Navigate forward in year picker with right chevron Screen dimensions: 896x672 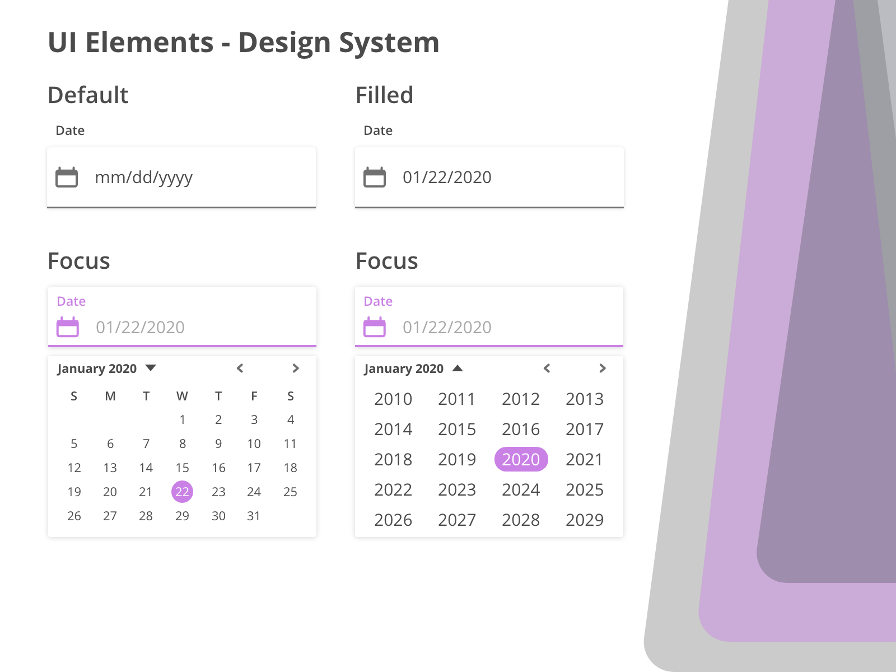point(603,368)
